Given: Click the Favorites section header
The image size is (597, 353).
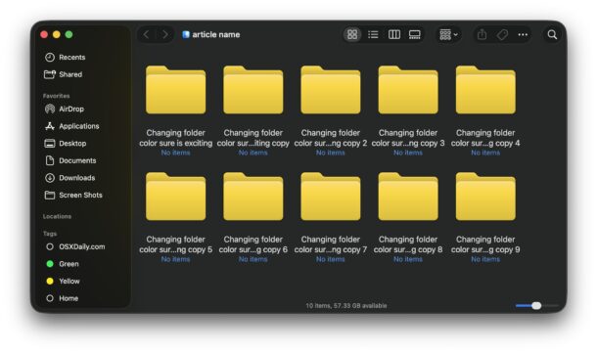Looking at the screenshot, I should click(x=57, y=96).
